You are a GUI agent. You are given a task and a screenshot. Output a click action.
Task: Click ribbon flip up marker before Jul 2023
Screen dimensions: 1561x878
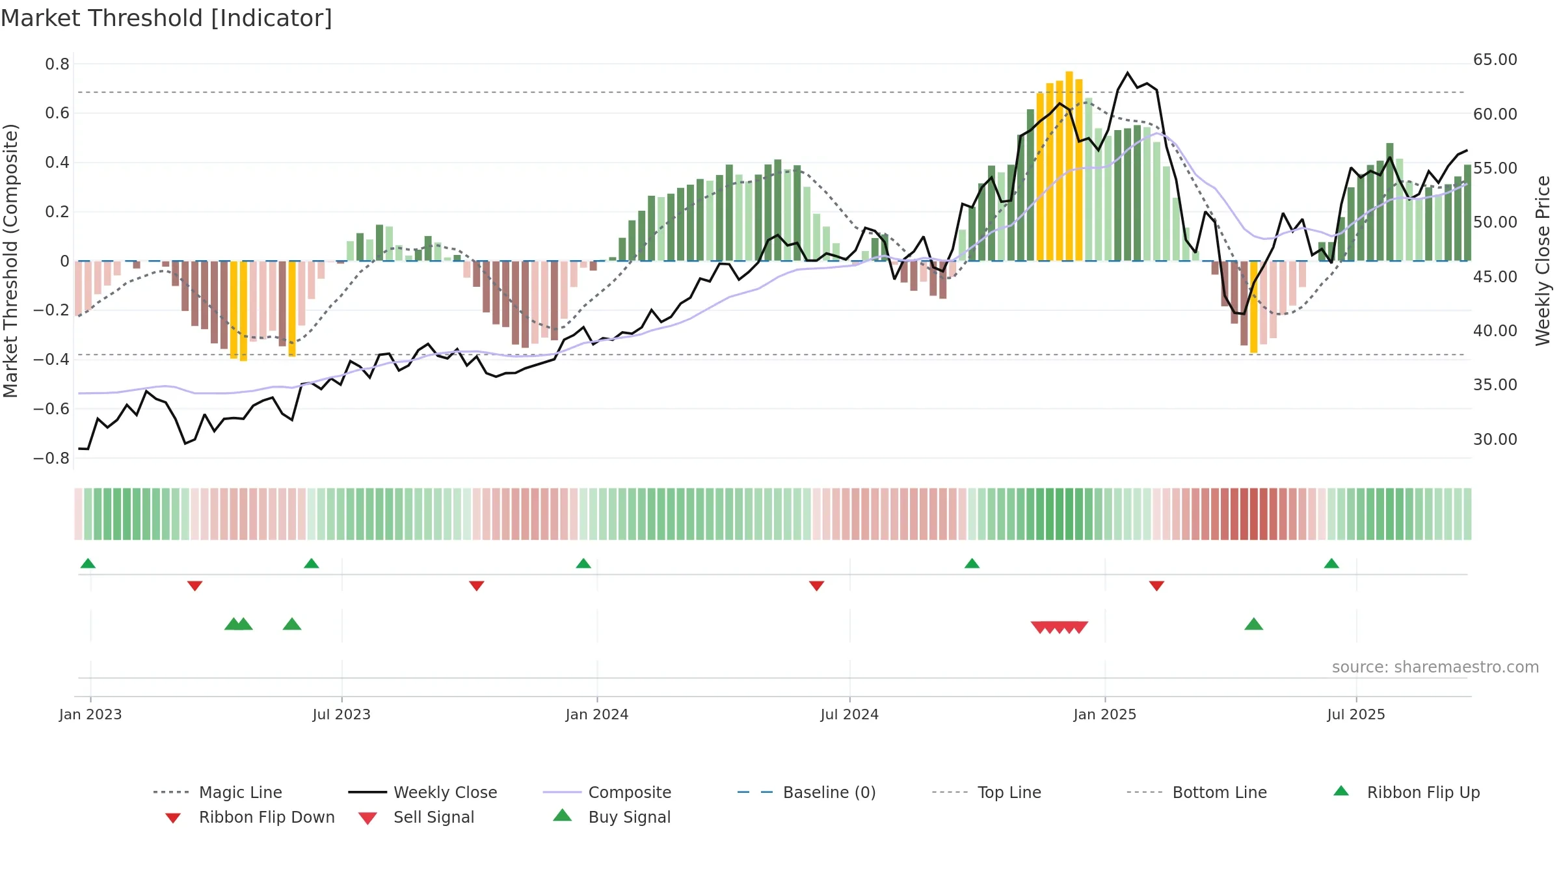[x=312, y=563]
